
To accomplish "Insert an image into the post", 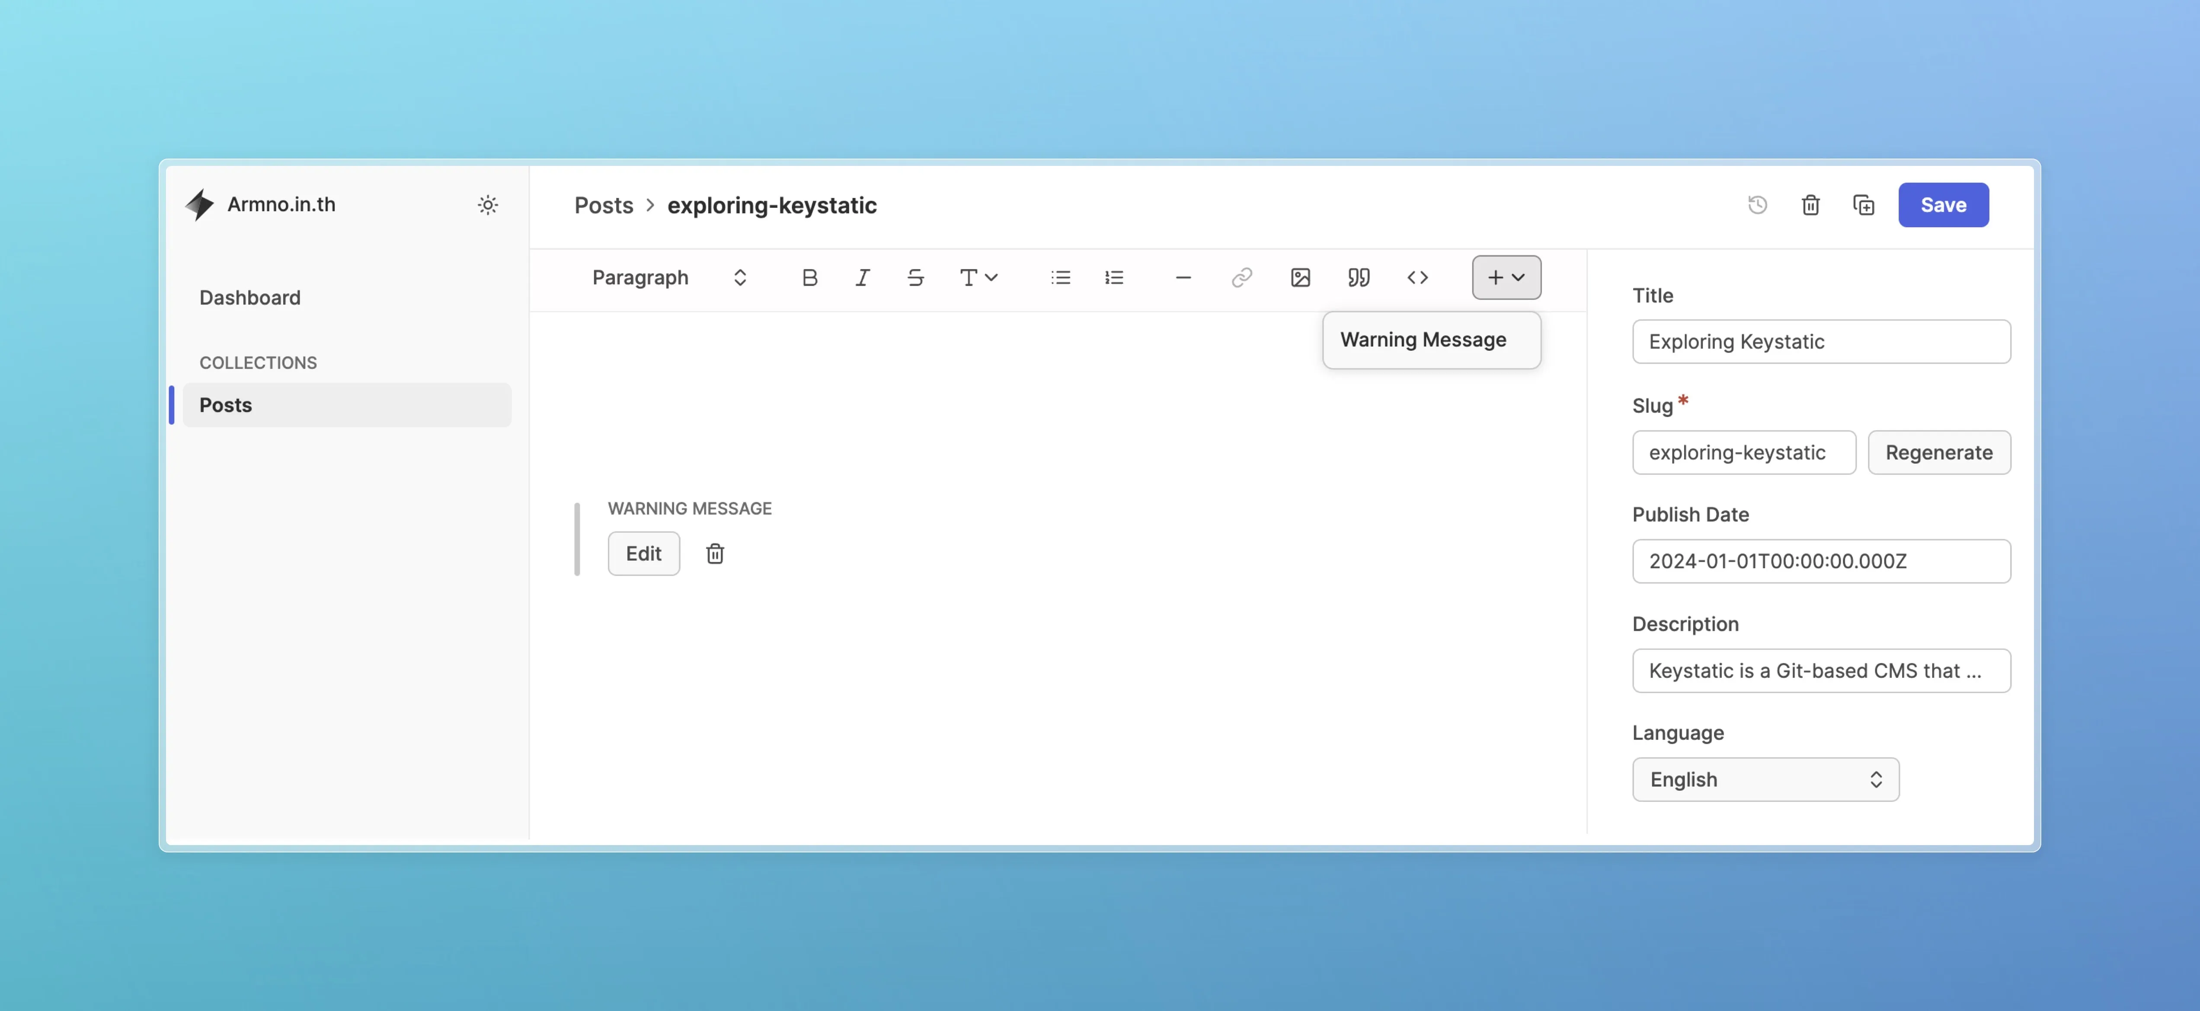I will (1300, 277).
